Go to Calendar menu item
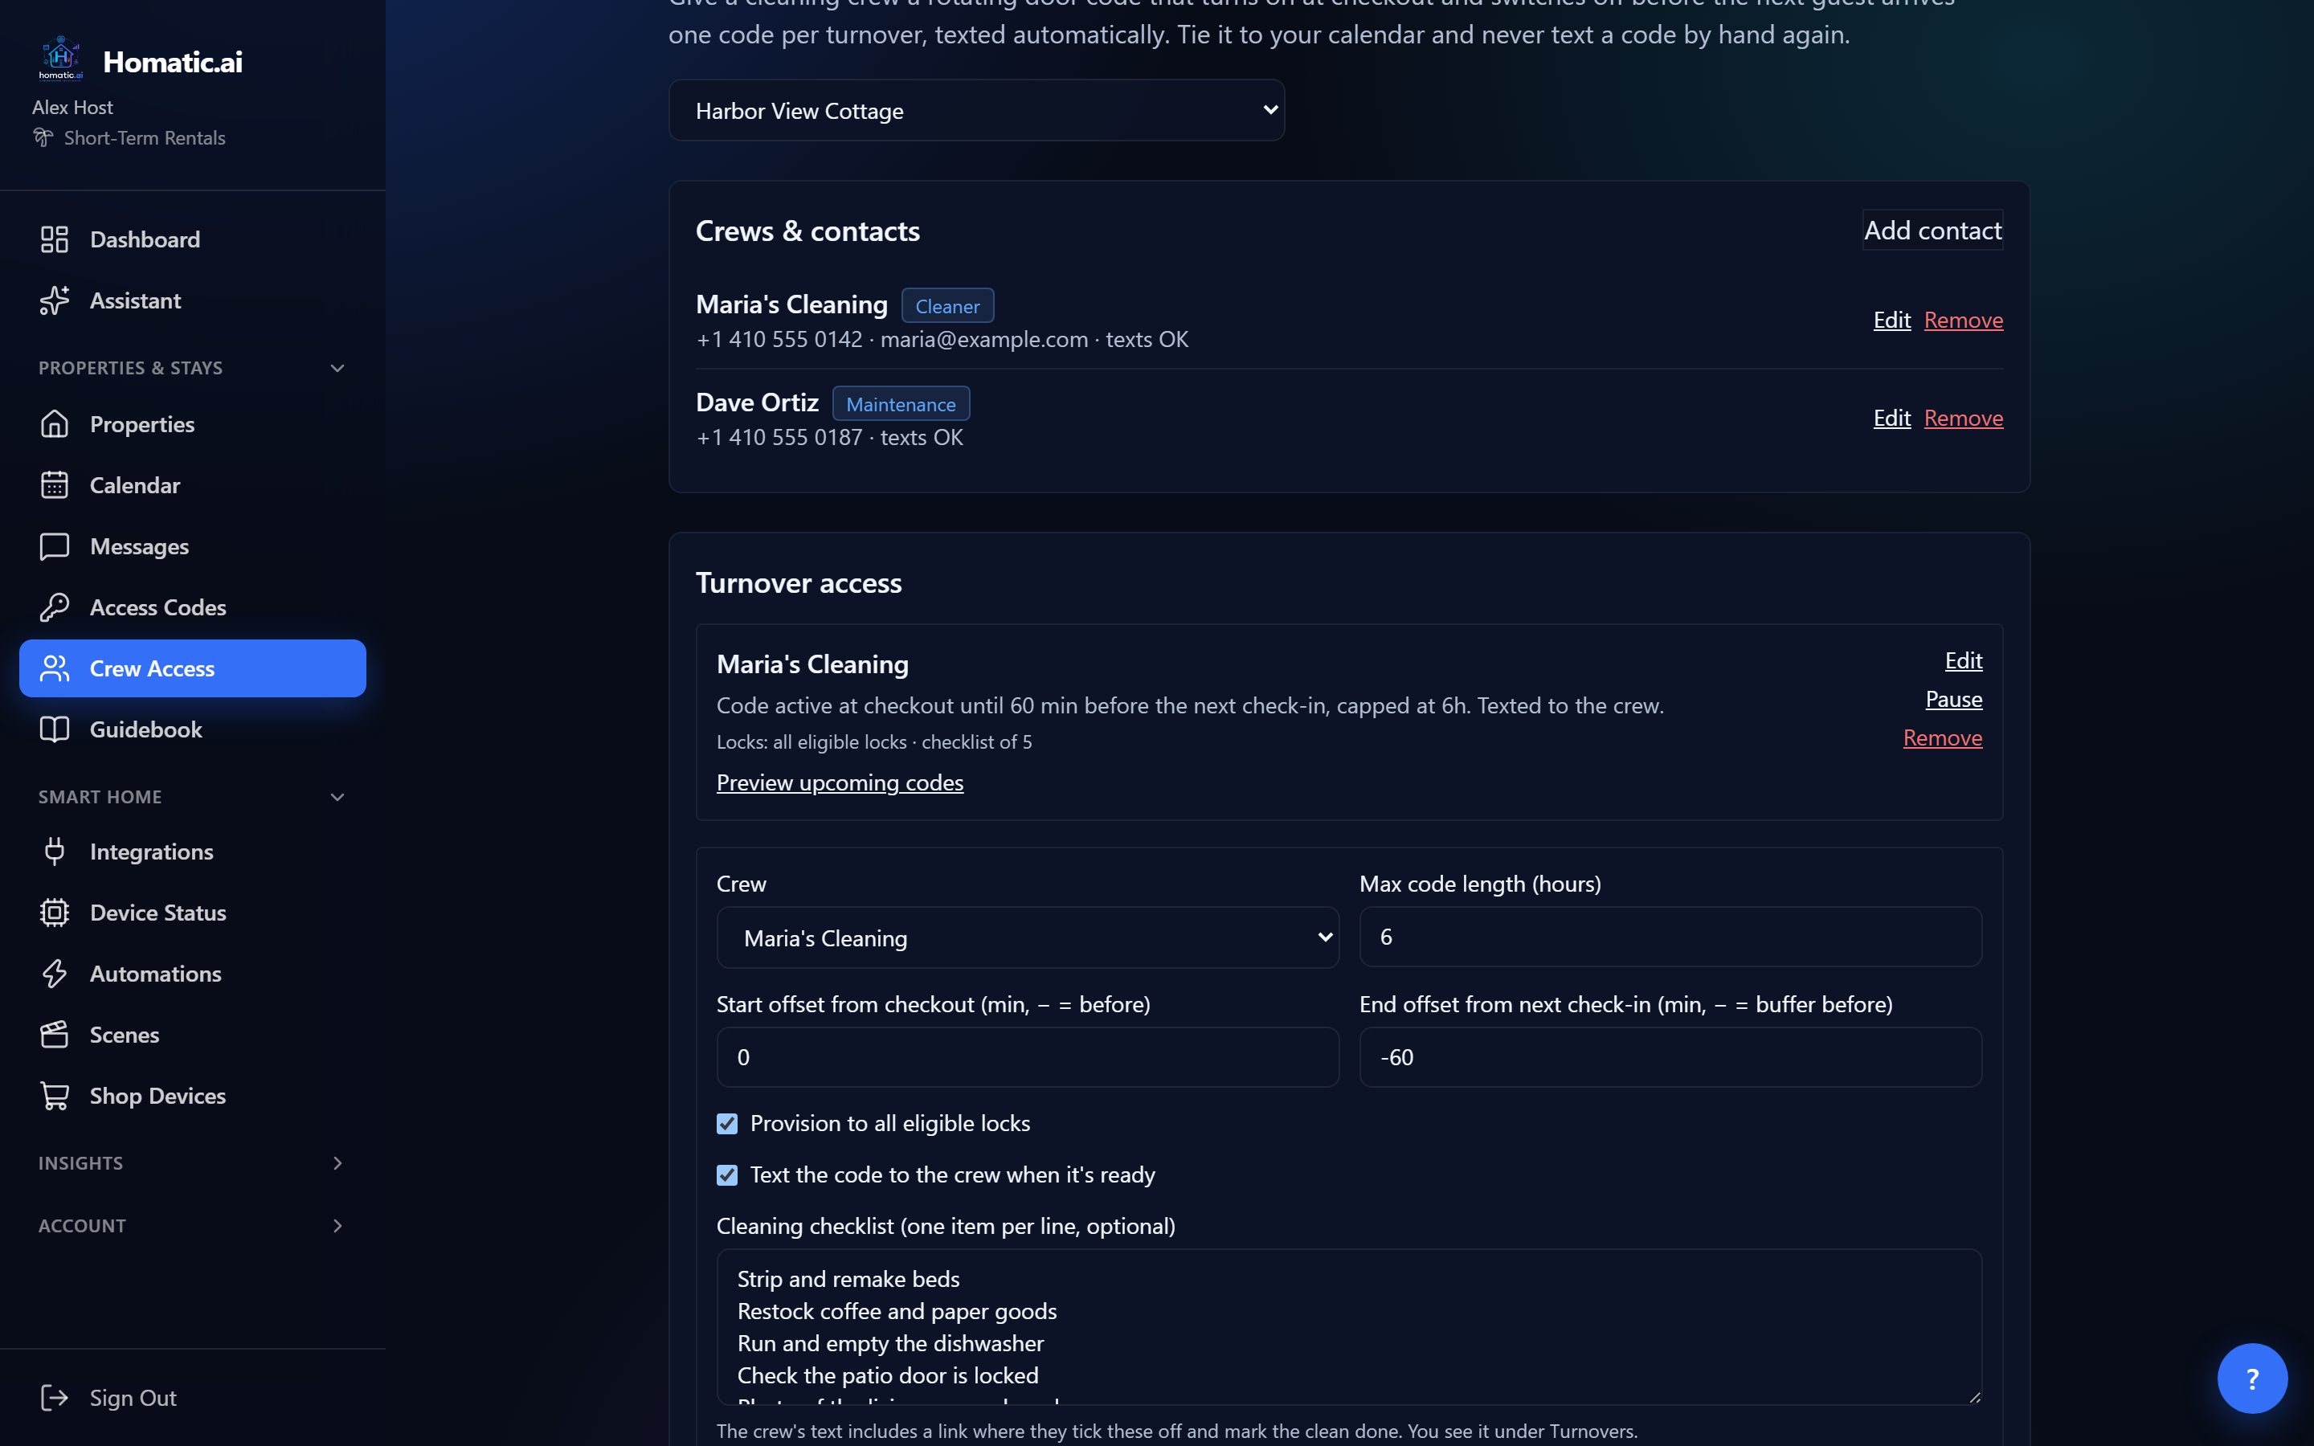 (x=192, y=485)
